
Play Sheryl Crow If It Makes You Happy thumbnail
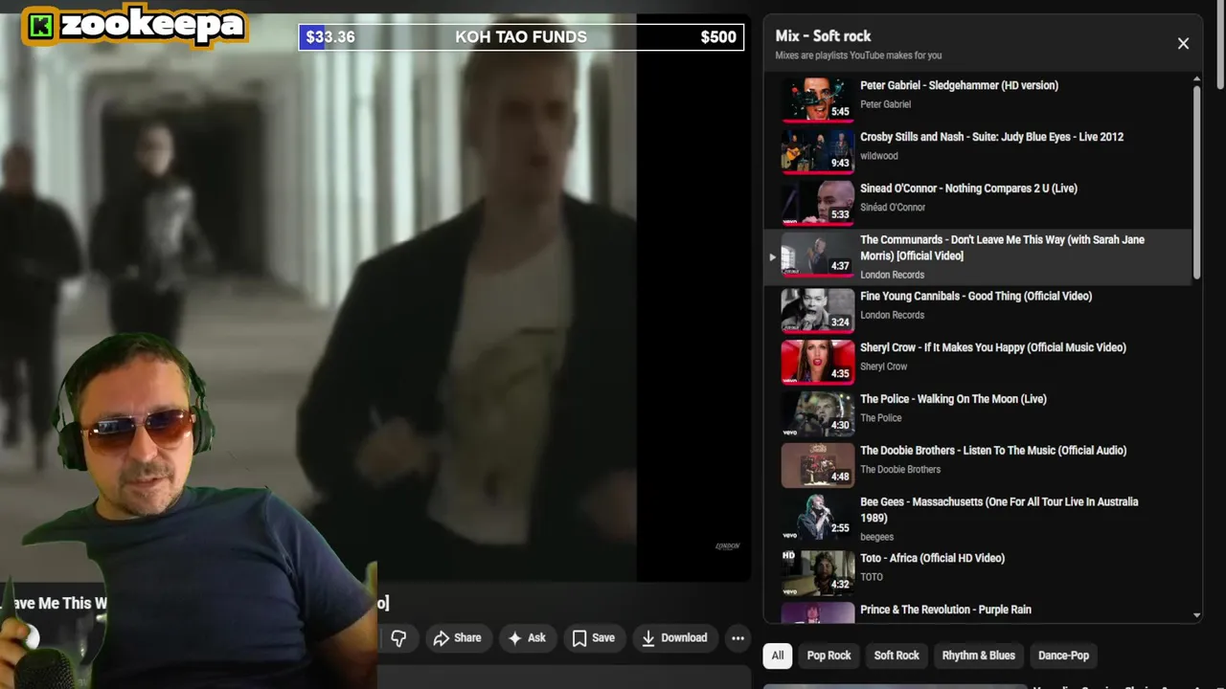pyautogui.click(x=818, y=362)
